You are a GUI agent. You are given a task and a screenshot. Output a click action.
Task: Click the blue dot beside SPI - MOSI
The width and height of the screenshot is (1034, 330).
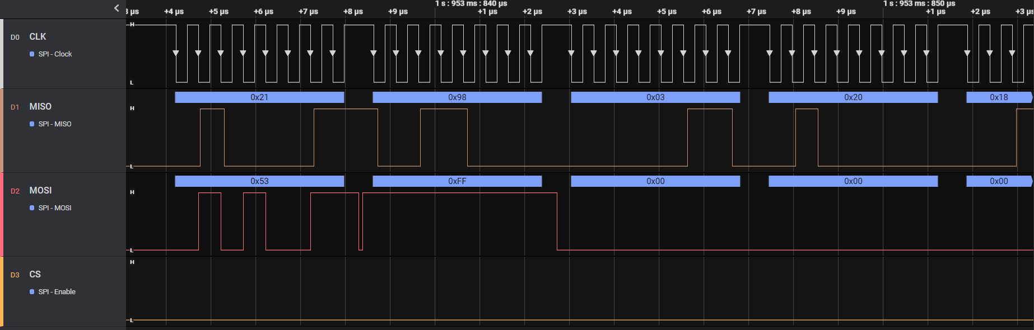click(32, 208)
